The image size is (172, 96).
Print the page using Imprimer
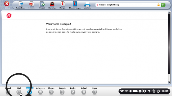pos(87,5)
